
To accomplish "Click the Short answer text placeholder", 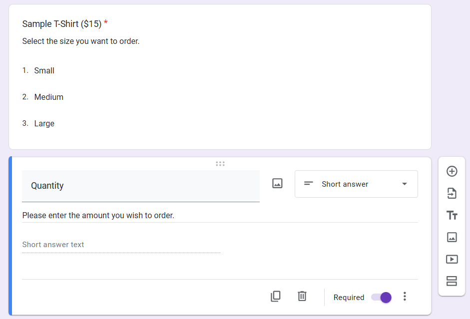I will point(53,245).
